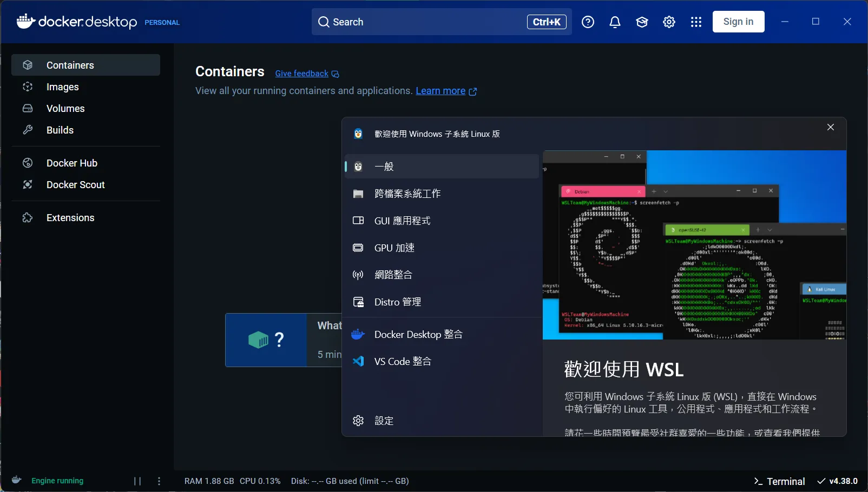Click the Volumes drive icon
This screenshot has width=868, height=492.
click(28, 108)
